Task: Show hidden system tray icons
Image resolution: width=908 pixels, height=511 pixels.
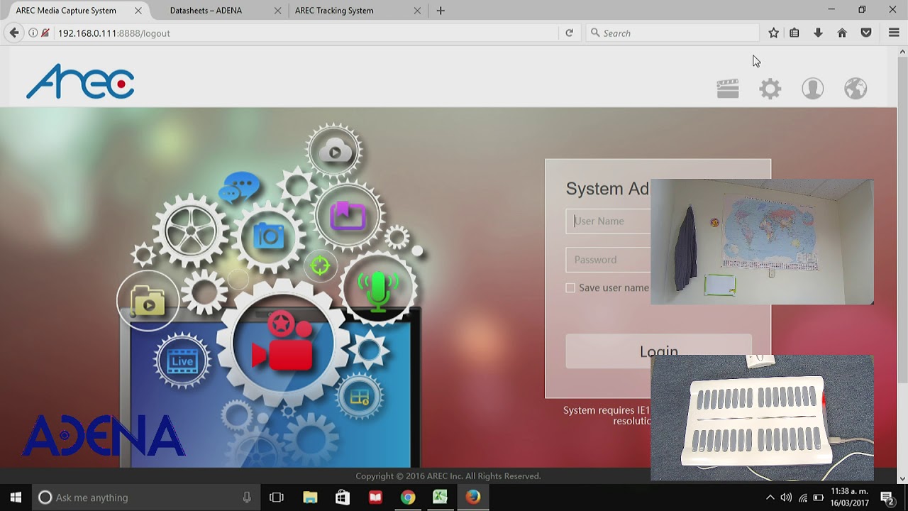Action: 770,498
